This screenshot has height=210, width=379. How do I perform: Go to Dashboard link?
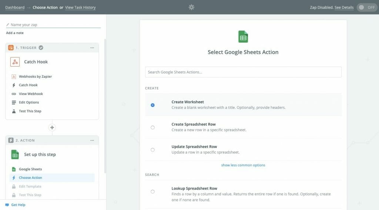(15, 7)
